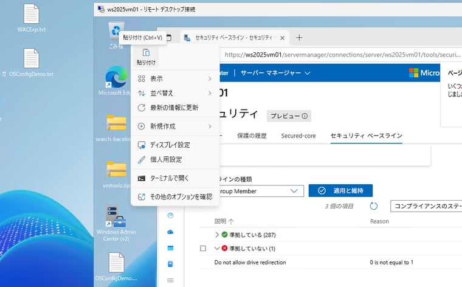Image resolution: width=462 pixels, height=287 pixels.
Task: Open the cloud icon in WAC sidebar
Action: point(170,232)
